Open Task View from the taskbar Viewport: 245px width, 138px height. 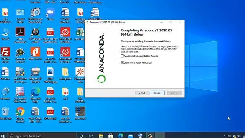pos(91,136)
